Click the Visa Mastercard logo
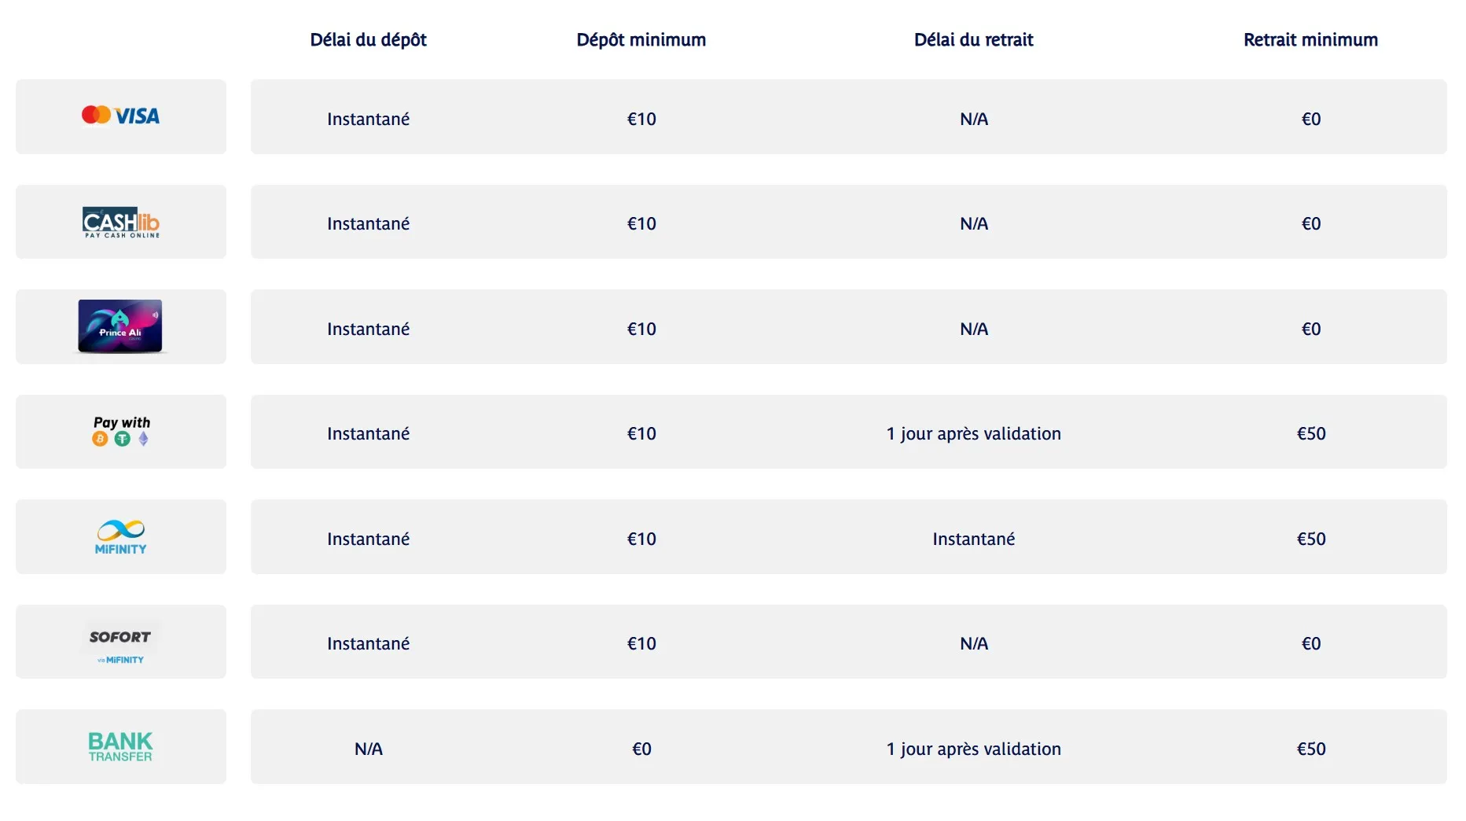This screenshot has width=1466, height=821. point(120,116)
